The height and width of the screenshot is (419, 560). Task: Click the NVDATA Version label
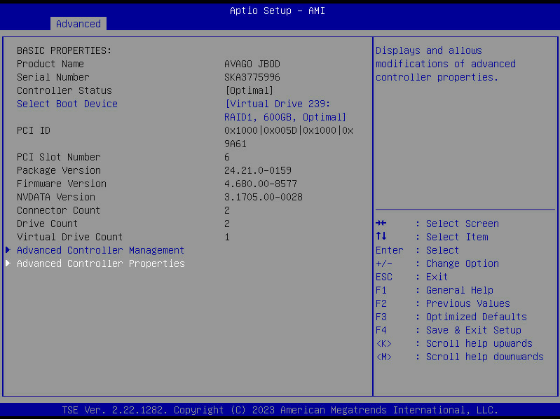point(56,197)
